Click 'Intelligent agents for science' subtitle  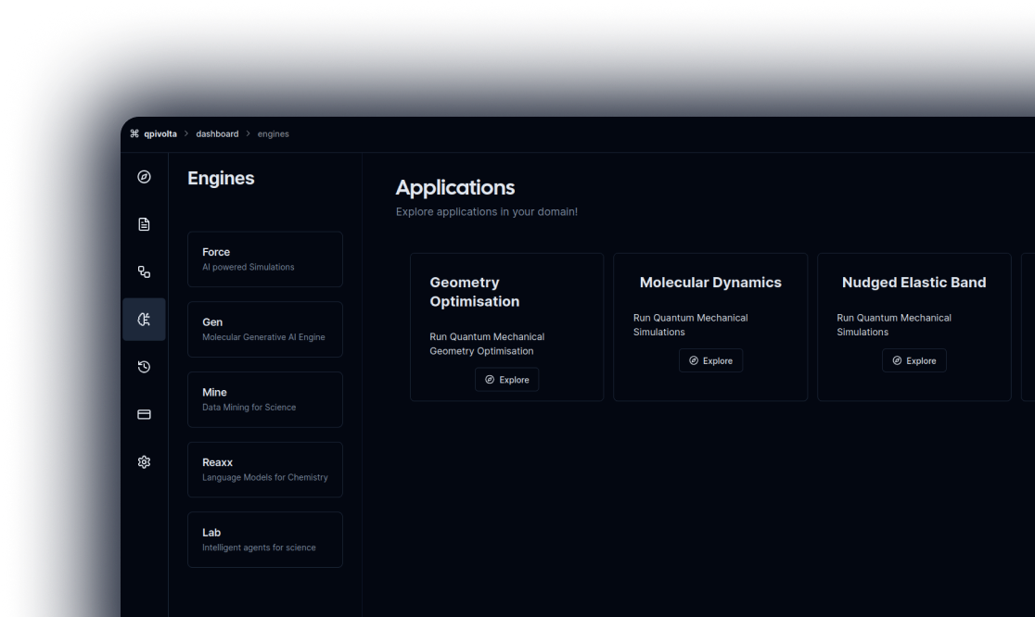[x=259, y=548]
